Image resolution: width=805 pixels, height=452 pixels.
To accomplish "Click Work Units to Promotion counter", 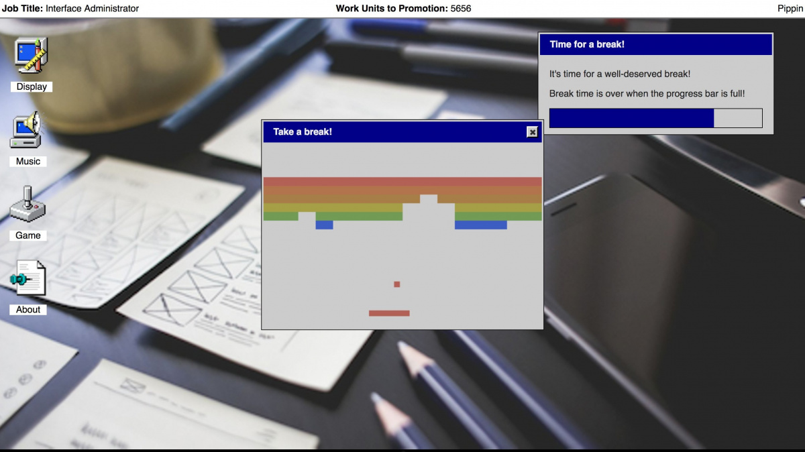I will pyautogui.click(x=403, y=8).
